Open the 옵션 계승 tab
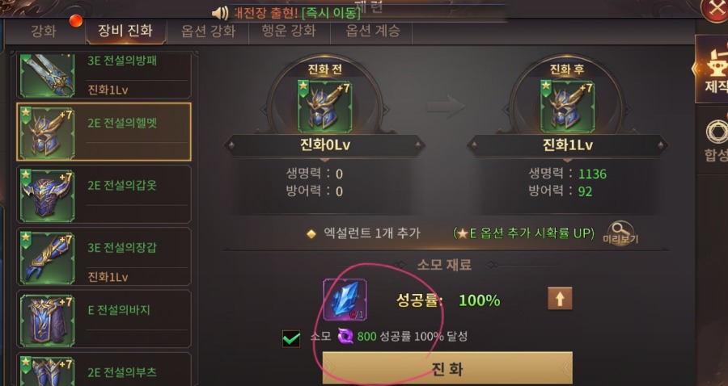This screenshot has height=386, width=728. [372, 31]
